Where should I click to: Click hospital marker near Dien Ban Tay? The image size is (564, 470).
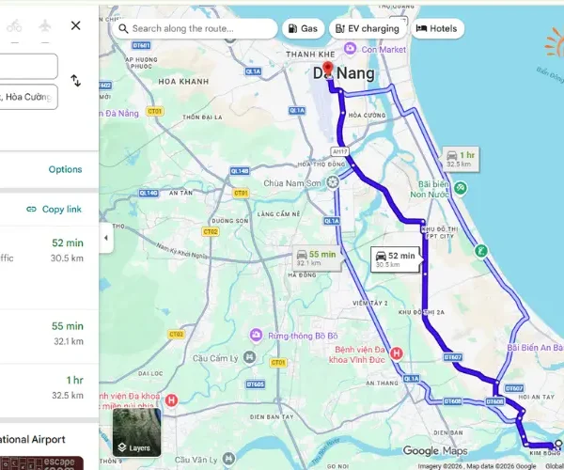[172, 399]
